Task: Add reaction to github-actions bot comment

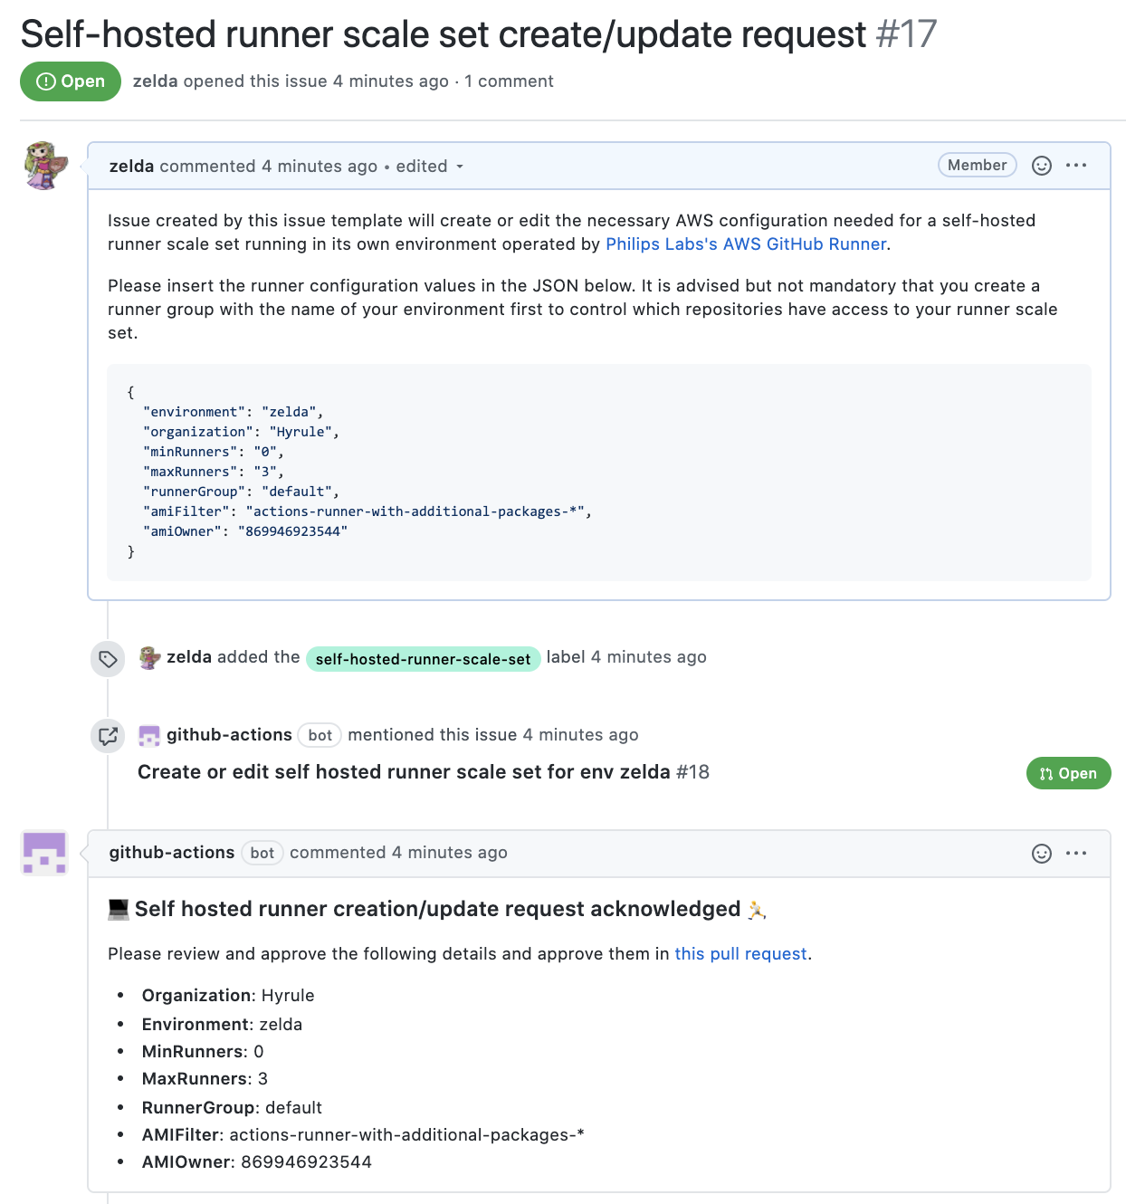Action: (1042, 854)
